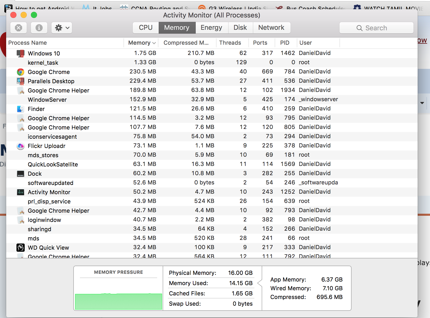Click the prl_disp_service process name
Screen dimensions: 430x318
(49, 201)
